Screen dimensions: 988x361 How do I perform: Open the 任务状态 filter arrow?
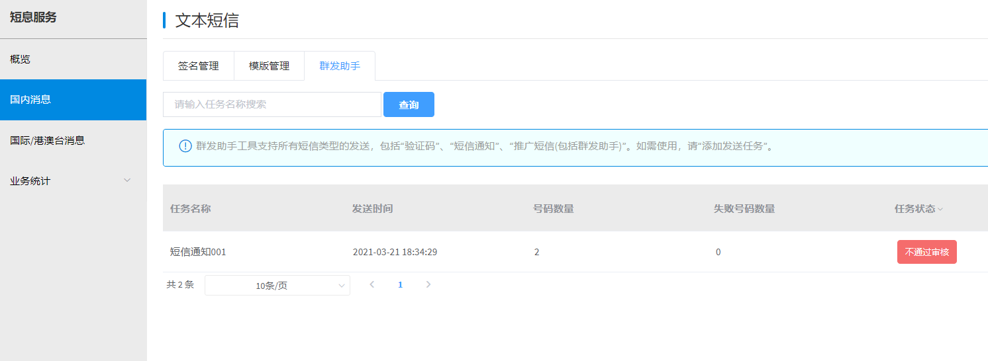940,209
